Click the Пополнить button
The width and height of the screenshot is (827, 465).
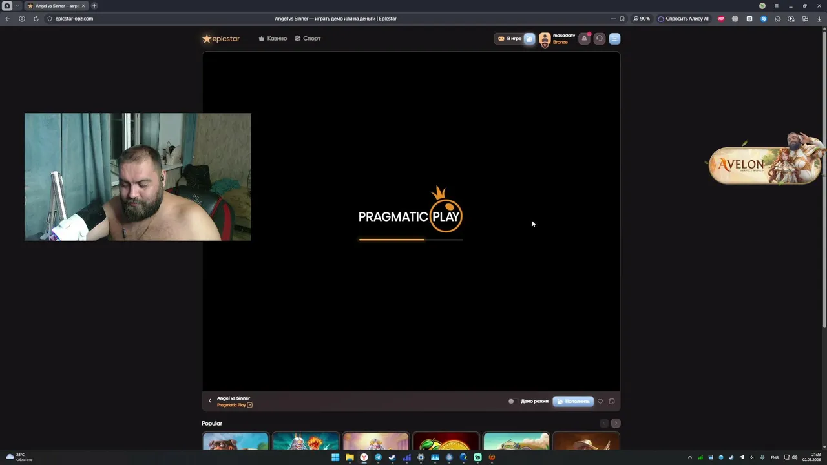pos(573,401)
